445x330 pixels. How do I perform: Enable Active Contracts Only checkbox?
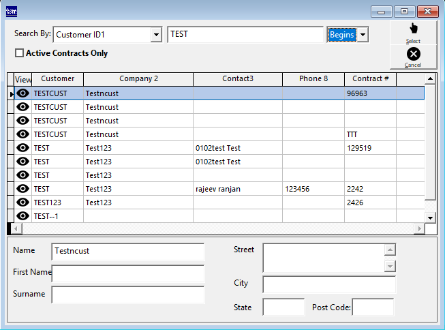(x=19, y=53)
